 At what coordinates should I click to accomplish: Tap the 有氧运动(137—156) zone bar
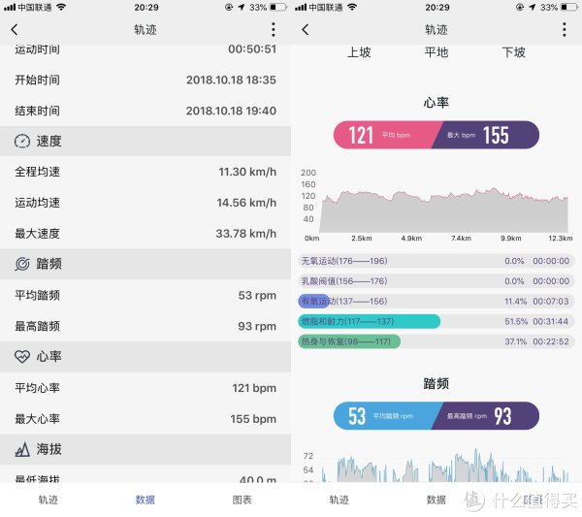click(x=436, y=301)
